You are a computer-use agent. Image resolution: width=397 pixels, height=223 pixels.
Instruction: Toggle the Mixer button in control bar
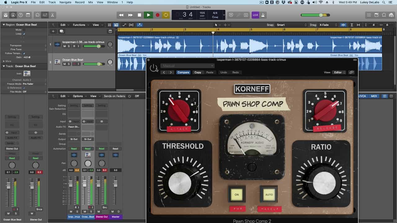(x=45, y=15)
